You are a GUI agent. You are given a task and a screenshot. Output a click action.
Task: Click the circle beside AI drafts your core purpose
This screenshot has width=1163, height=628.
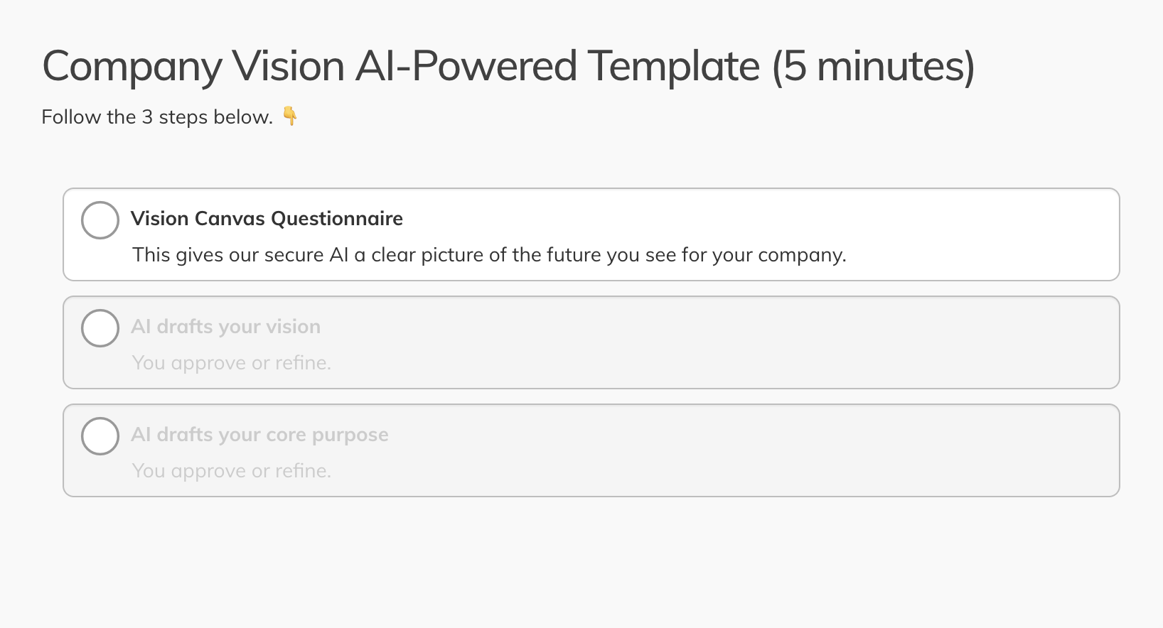(100, 436)
